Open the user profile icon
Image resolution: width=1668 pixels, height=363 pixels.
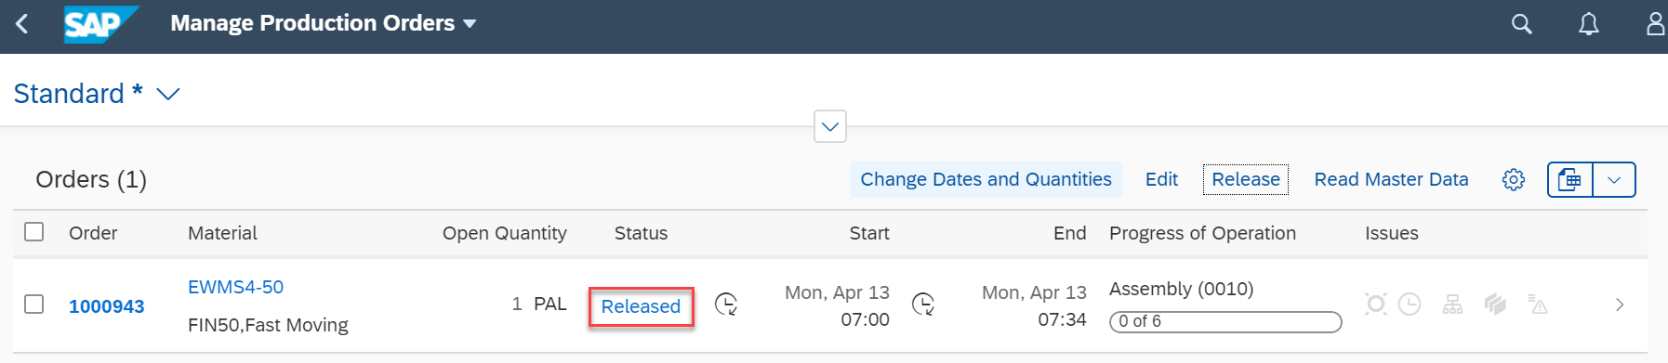click(1656, 24)
